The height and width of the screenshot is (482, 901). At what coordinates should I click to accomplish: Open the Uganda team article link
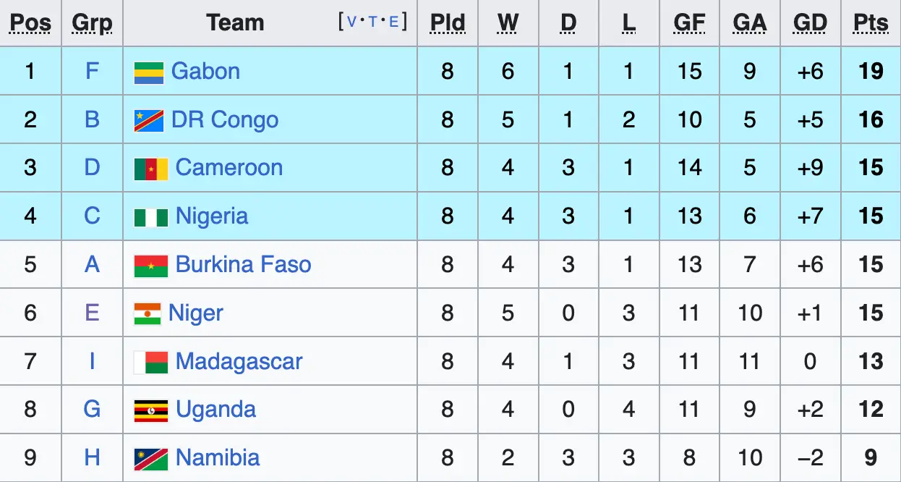point(217,409)
